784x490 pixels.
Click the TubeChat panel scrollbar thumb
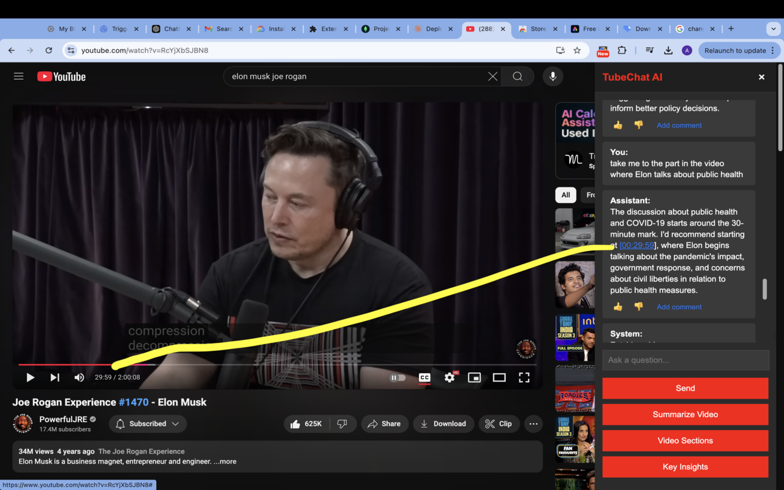pyautogui.click(x=764, y=289)
